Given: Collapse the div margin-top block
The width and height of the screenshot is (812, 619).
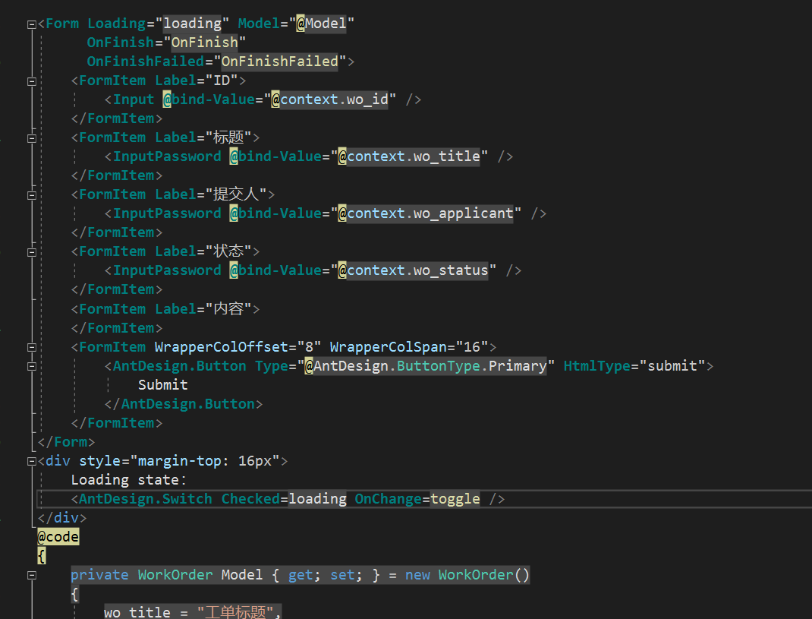Looking at the screenshot, I should [x=32, y=461].
